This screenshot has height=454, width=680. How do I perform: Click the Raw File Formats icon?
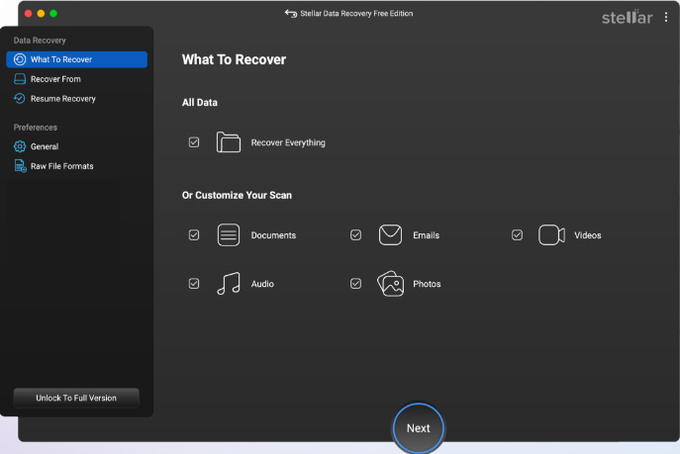[20, 166]
